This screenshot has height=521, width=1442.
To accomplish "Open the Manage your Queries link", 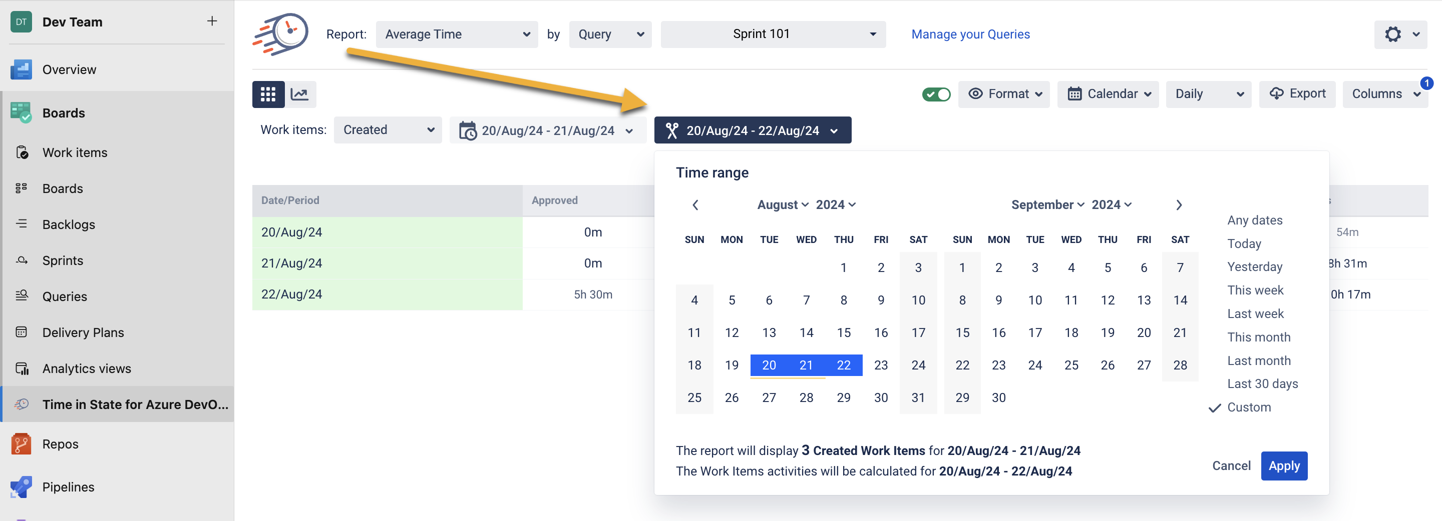I will [x=970, y=34].
